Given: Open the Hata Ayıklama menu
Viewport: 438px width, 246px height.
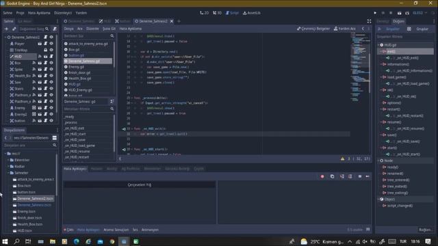Looking at the screenshot, I should pos(39,13).
